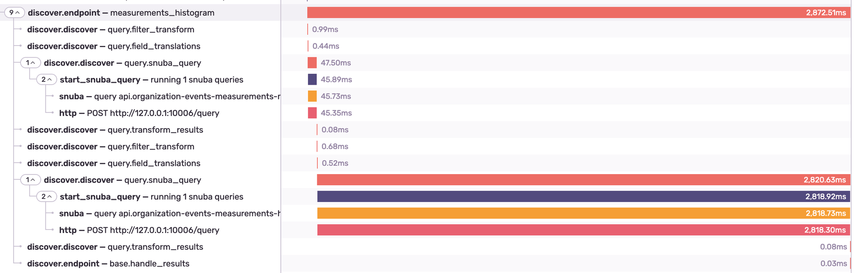Screen dimensions: 855x273
Task: Collapse the second query.snuba_query child toggle
Action: 30,180
